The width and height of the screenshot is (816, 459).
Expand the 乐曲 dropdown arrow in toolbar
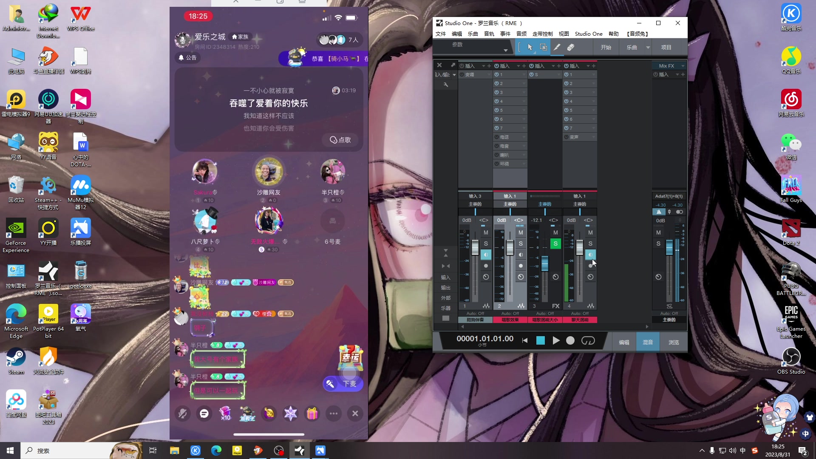[x=648, y=47]
